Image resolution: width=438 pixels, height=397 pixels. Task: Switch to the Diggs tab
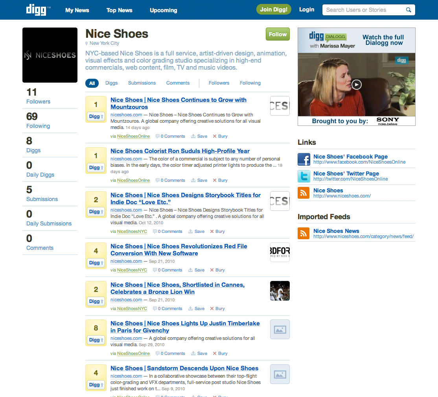click(x=111, y=83)
